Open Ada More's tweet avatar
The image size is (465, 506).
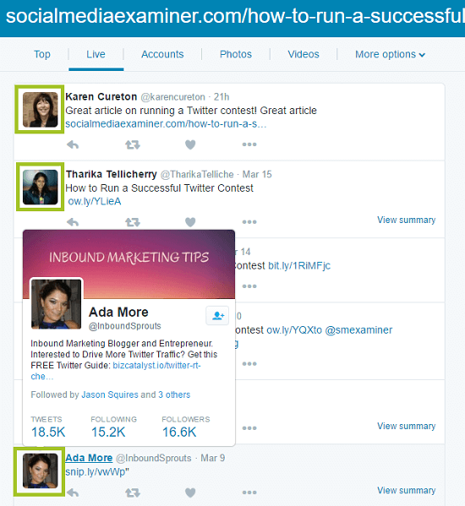(40, 471)
